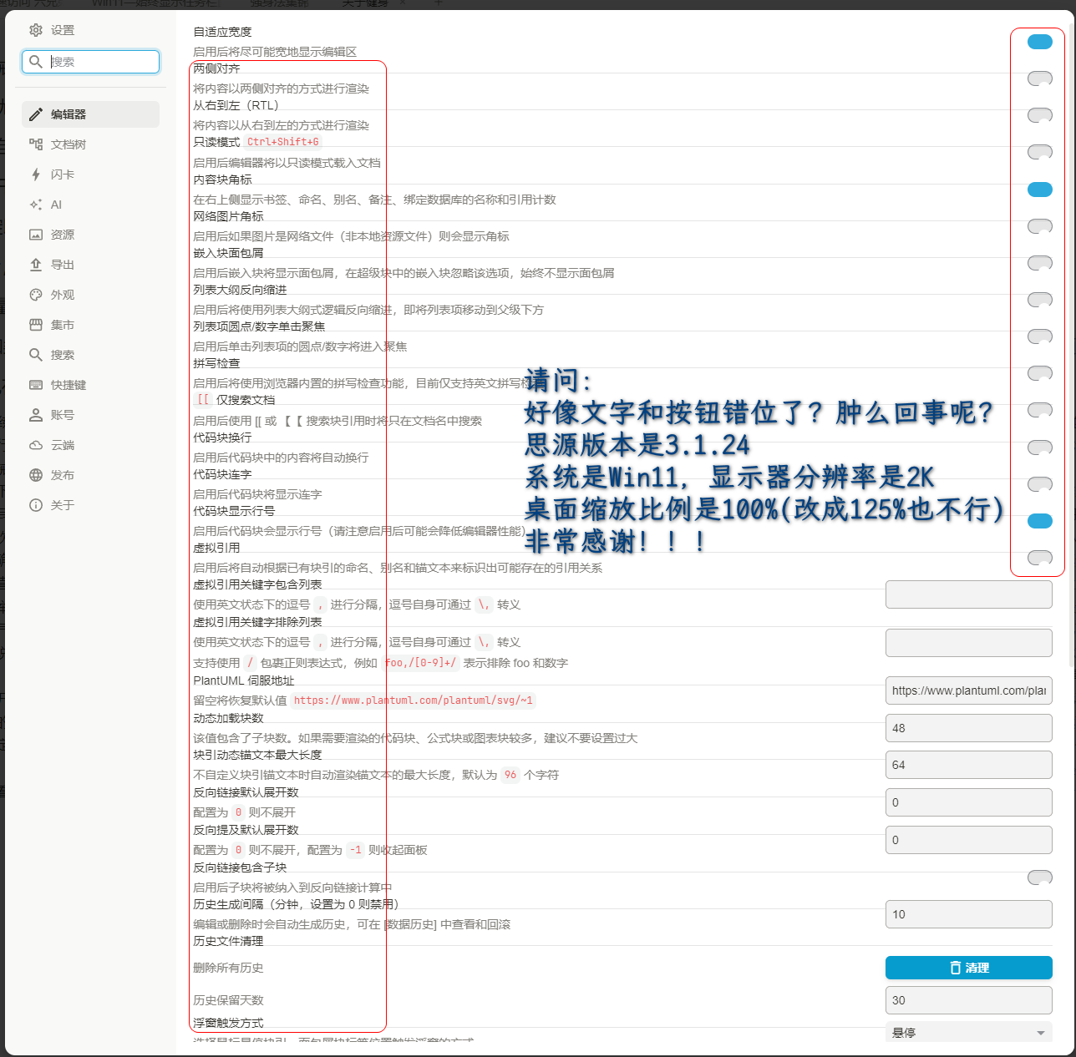Viewport: 1076px width, 1057px height.
Task: Click the 历史生成间隔 field showing 10
Action: (x=969, y=914)
